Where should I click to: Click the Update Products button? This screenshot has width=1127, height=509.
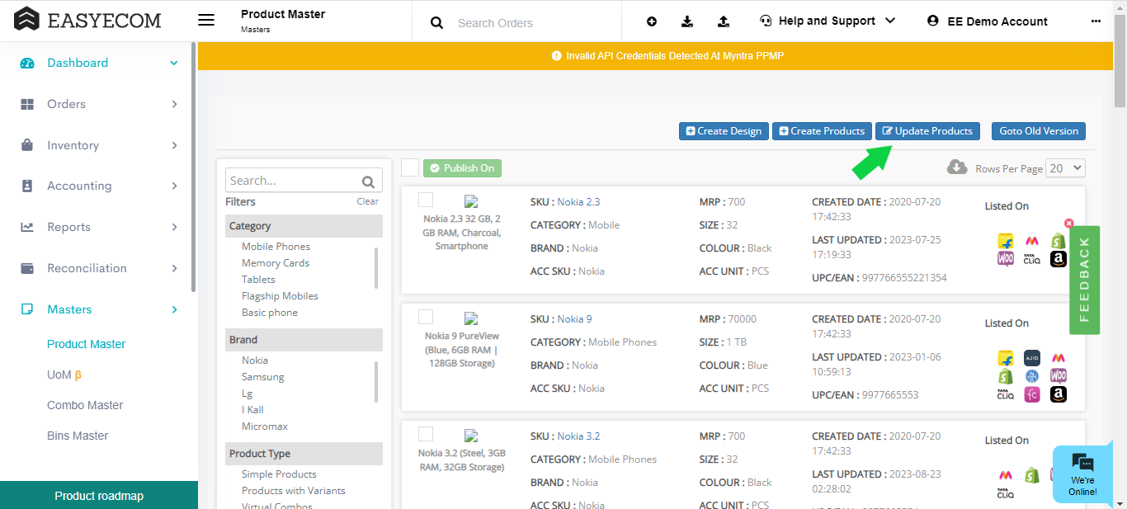928,131
